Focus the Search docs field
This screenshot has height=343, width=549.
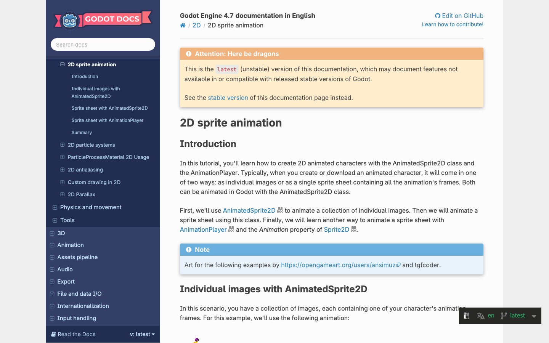coord(103,45)
